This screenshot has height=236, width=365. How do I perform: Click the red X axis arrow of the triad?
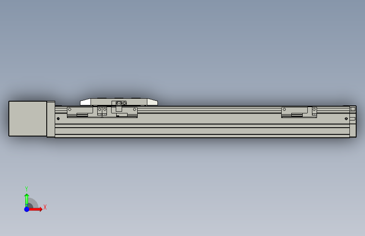(x=36, y=209)
